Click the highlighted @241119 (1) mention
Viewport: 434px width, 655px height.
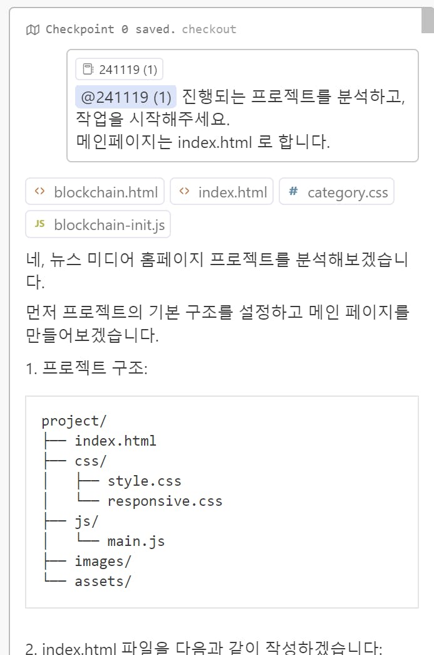click(x=126, y=97)
